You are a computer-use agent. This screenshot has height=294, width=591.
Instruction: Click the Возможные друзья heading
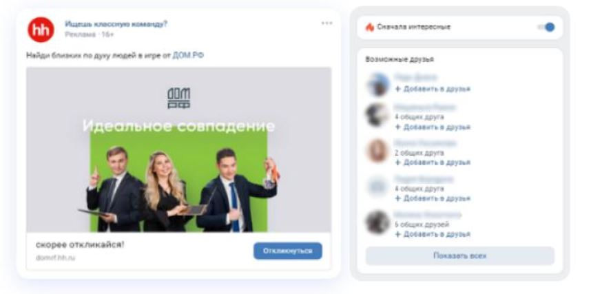[x=400, y=59]
